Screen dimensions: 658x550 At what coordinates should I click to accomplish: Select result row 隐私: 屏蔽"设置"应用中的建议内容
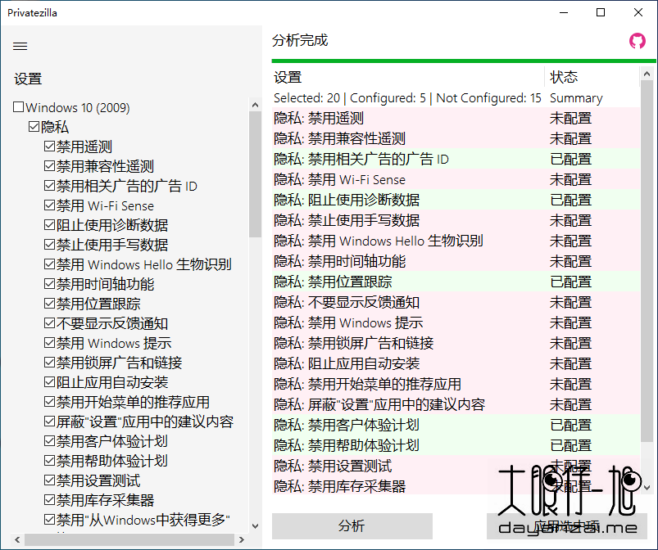456,404
